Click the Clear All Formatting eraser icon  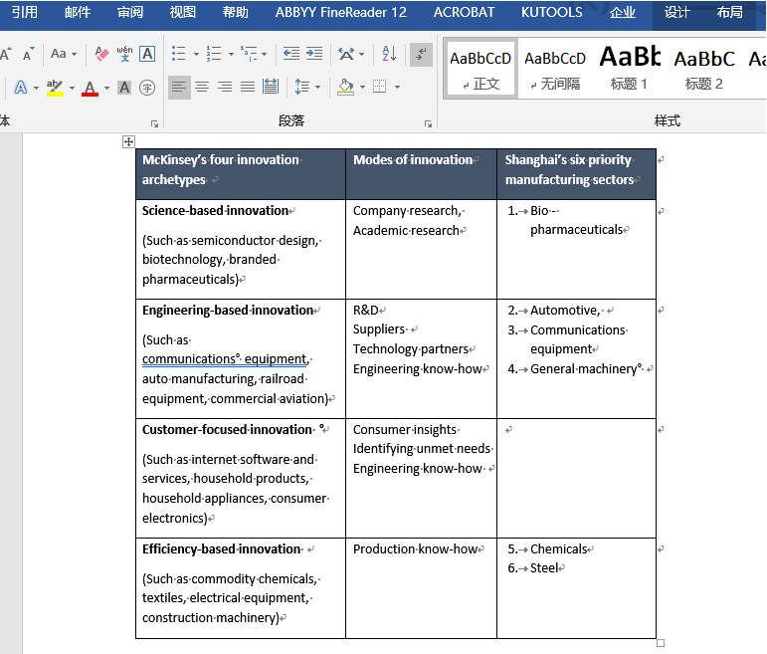click(x=101, y=54)
